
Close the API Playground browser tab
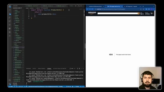tap(140, 6)
